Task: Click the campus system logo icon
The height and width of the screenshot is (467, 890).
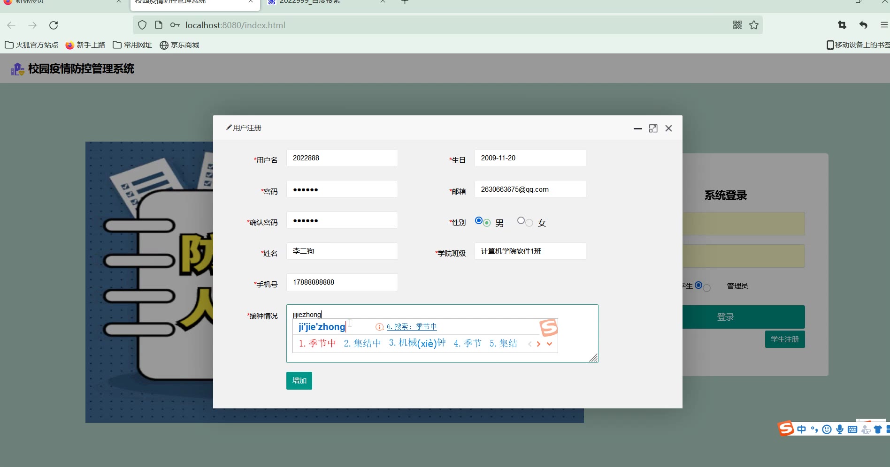Action: click(17, 69)
